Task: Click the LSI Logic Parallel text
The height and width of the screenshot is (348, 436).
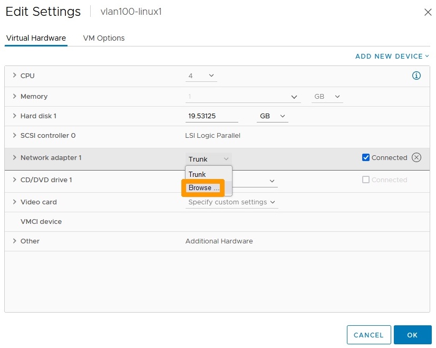Action: (x=212, y=135)
